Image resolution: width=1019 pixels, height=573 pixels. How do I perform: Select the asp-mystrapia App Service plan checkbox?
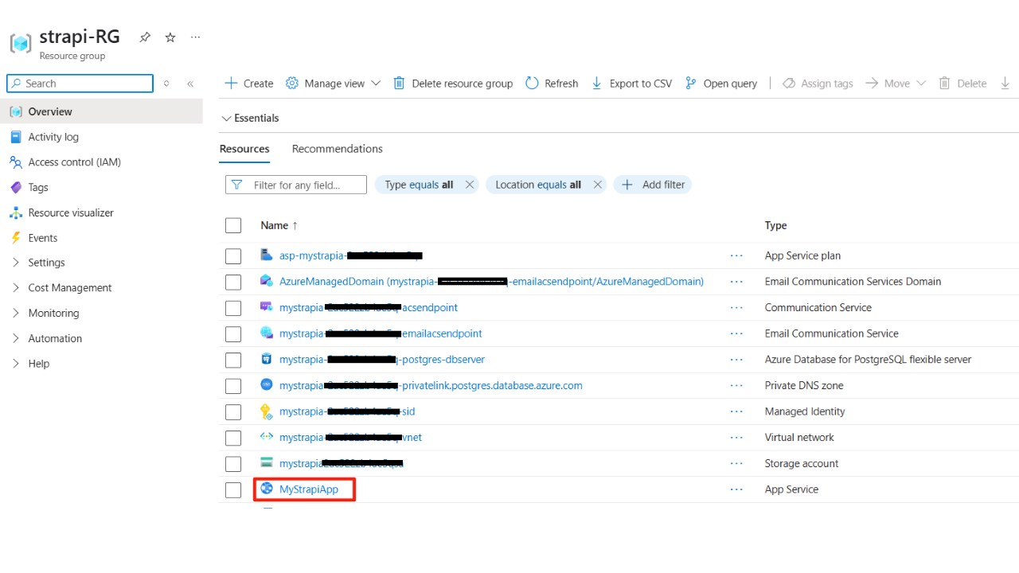coord(233,256)
